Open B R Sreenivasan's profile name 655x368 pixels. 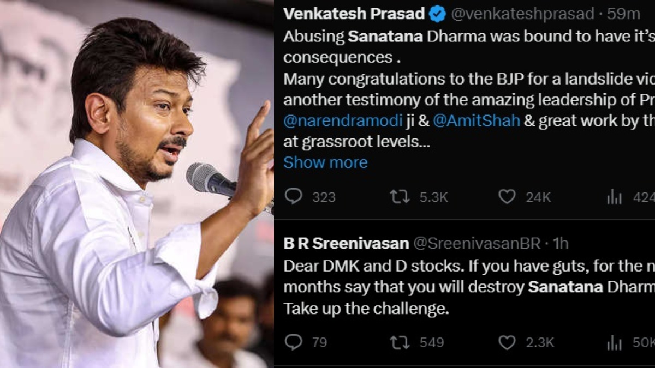tap(346, 244)
